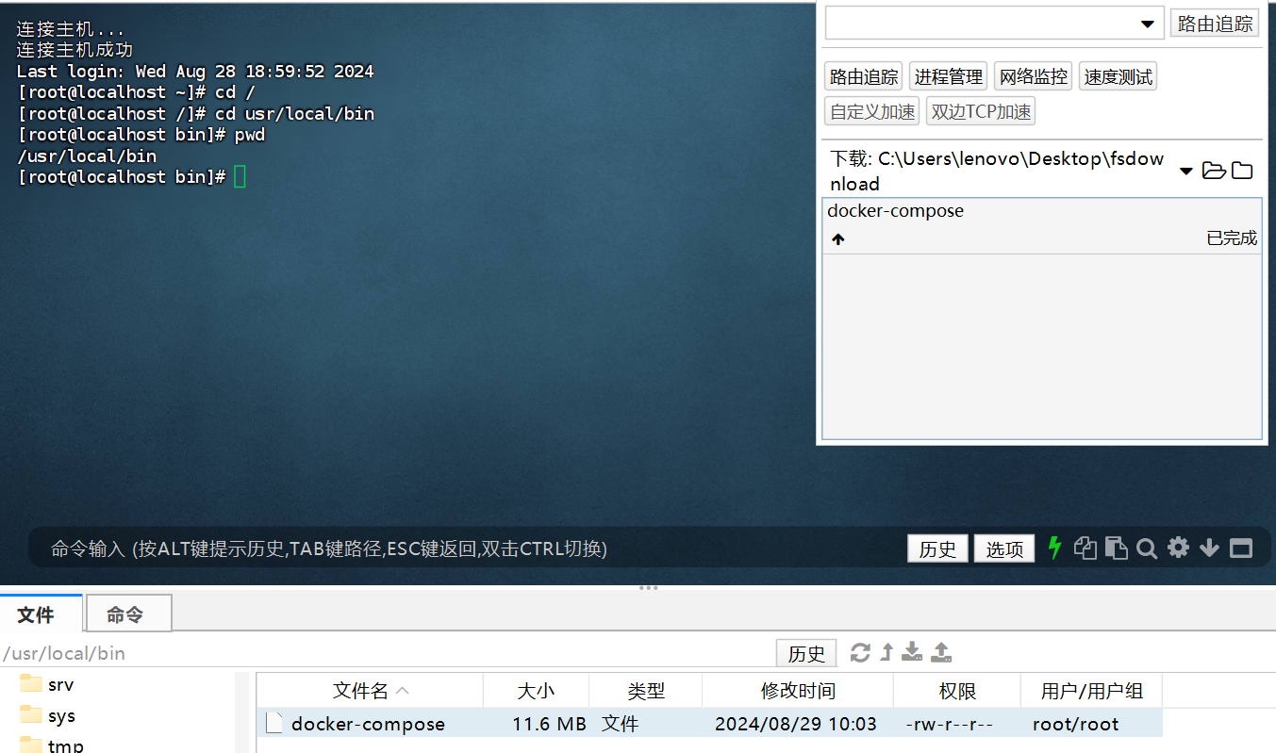This screenshot has height=753, width=1276.
Task: Click the green lightning performance icon
Action: 1055,548
